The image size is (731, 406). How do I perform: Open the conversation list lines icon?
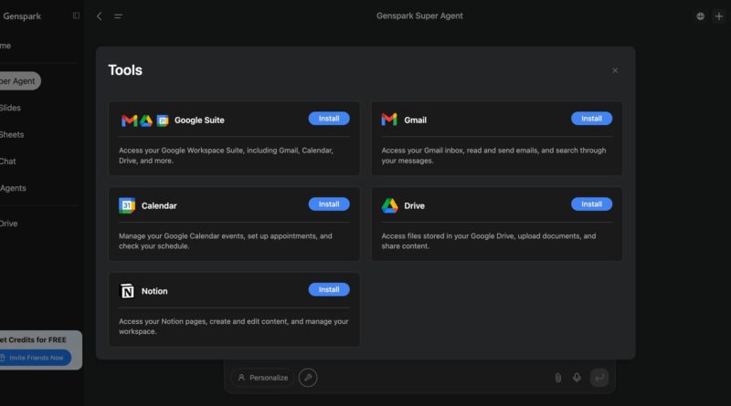[x=118, y=16]
